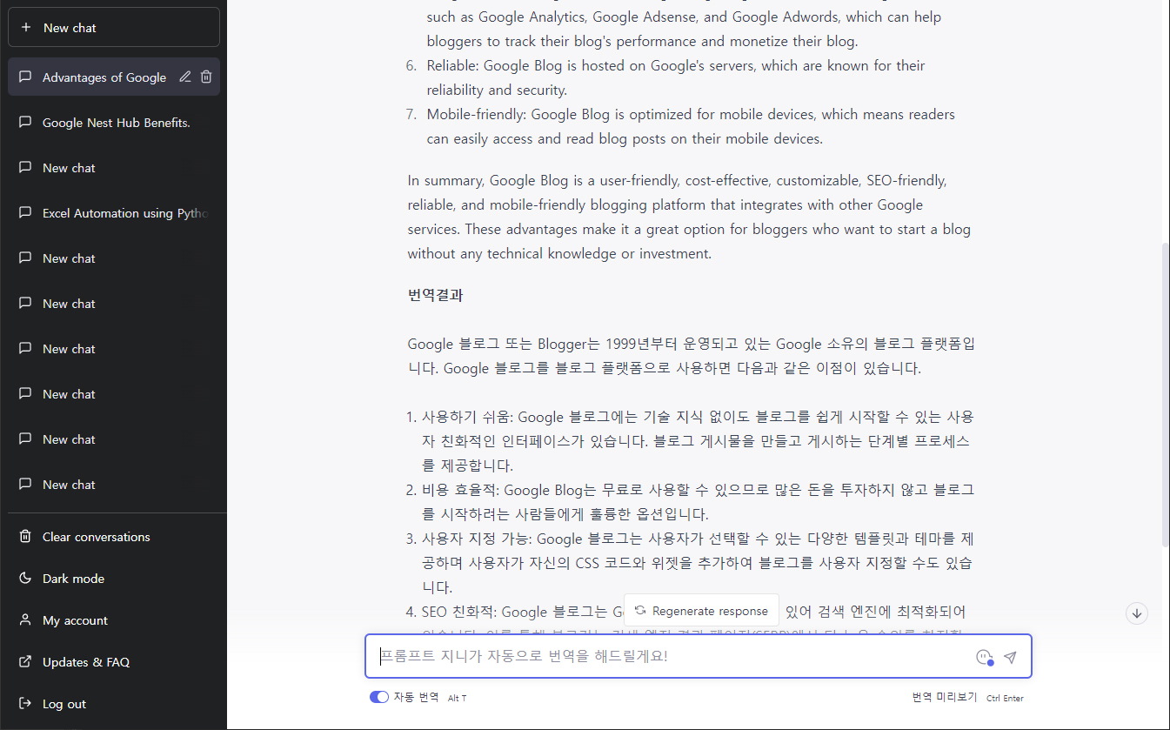Open Updates & FAQ
This screenshot has width=1170, height=730.
[87, 661]
